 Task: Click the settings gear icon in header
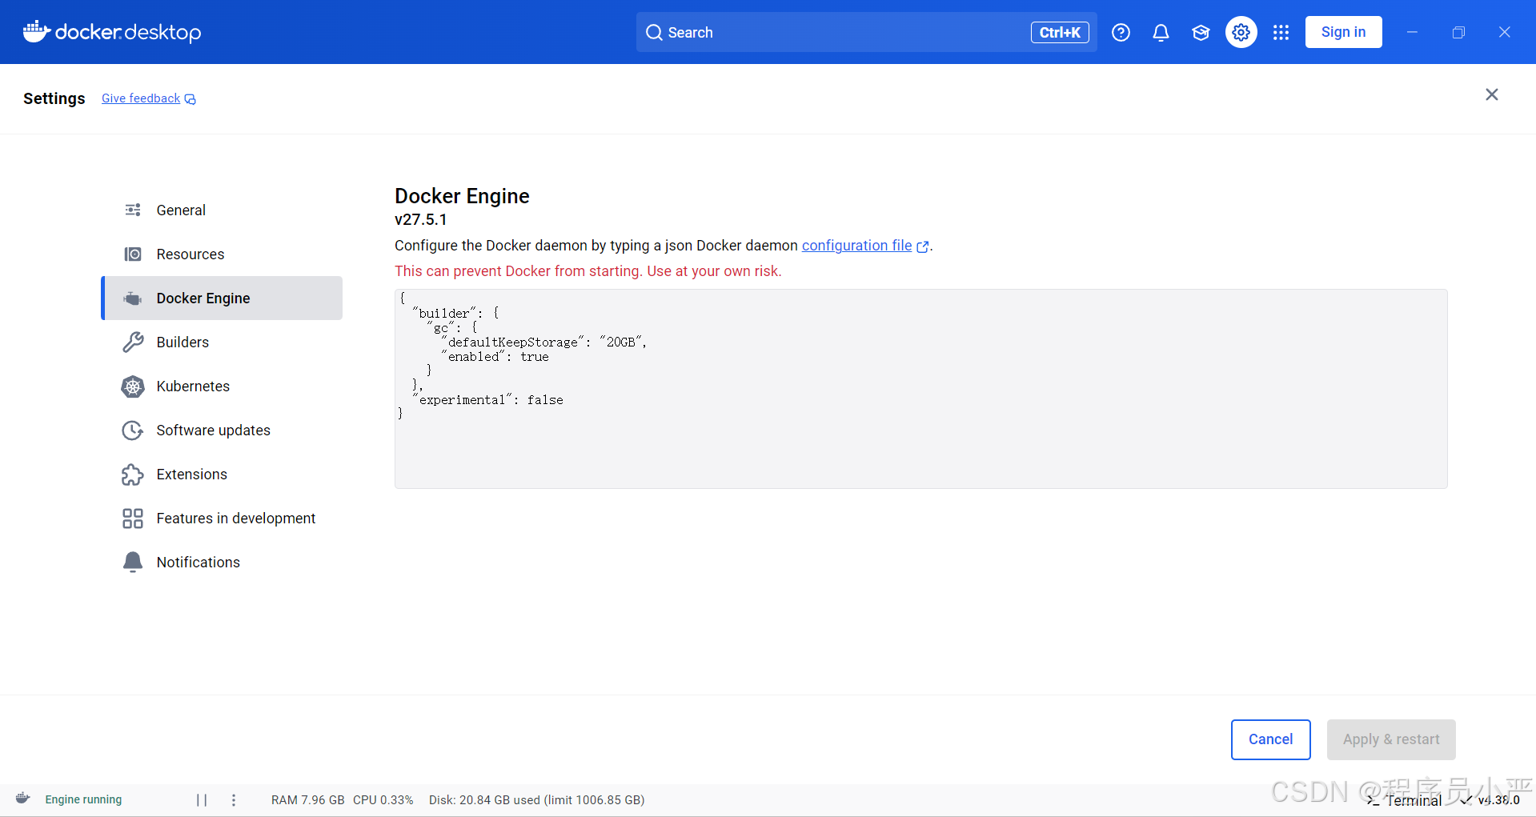[1241, 32]
